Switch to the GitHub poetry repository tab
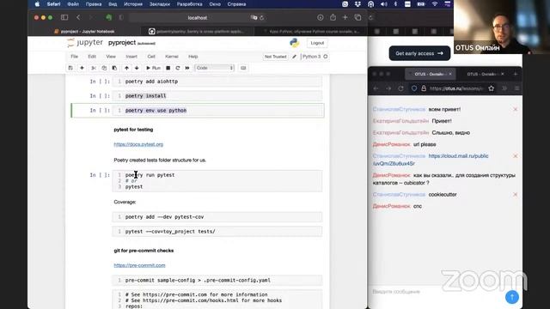Viewport: 550px width, 309px height. pos(197,32)
